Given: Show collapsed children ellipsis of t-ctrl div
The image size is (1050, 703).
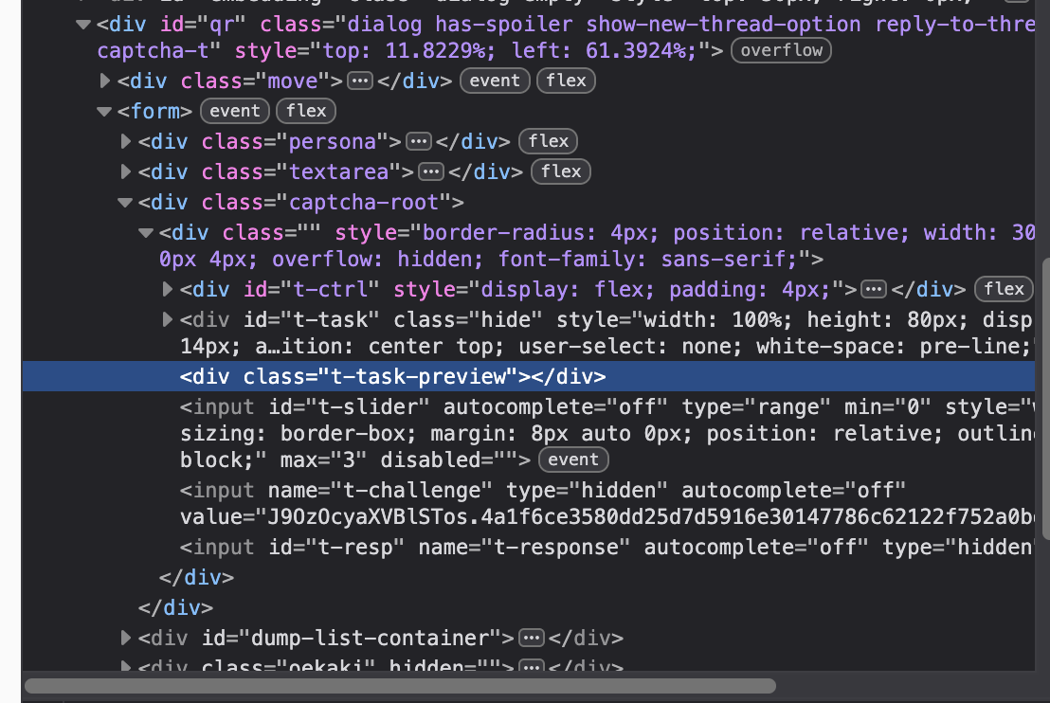Looking at the screenshot, I should pyautogui.click(x=874, y=289).
